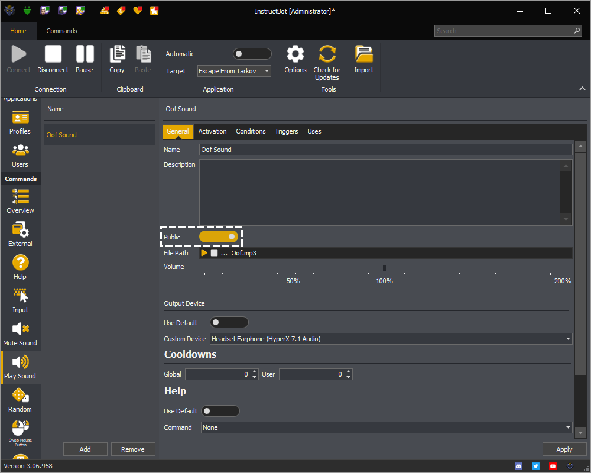This screenshot has height=473, width=591.
Task: Decrease the User cooldown value
Action: pos(348,377)
